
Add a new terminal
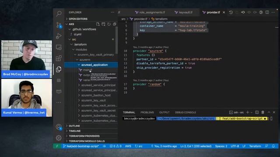248,113
